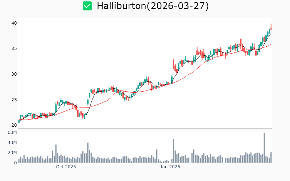The width and height of the screenshot is (290, 181).
Task: Click the 20M volume axis label
Action: 12,153
